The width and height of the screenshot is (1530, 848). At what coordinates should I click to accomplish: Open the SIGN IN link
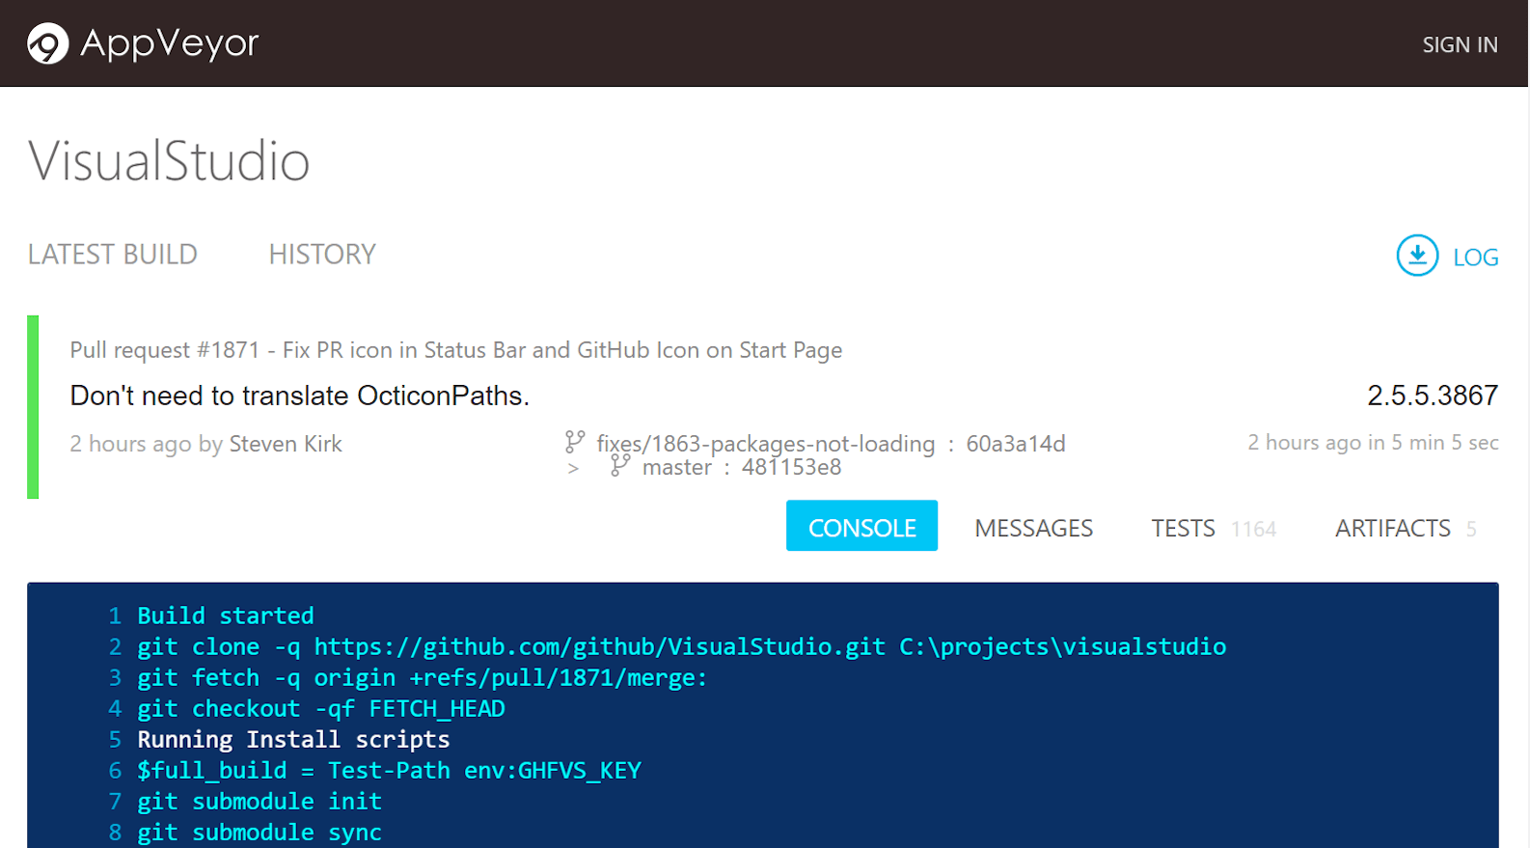coord(1460,44)
